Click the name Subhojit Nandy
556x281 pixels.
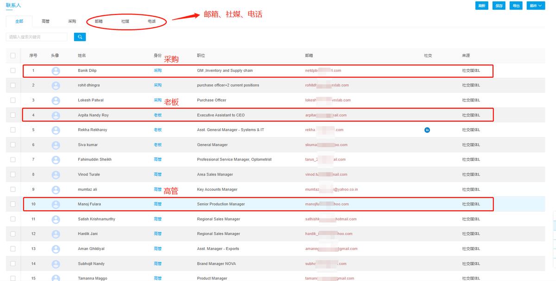(91, 264)
